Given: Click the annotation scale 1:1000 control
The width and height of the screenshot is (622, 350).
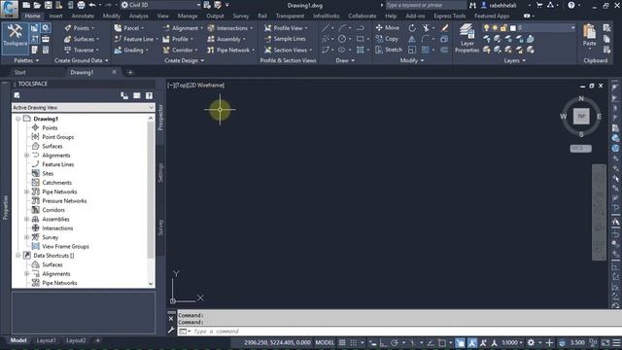Looking at the screenshot, I should [511, 342].
